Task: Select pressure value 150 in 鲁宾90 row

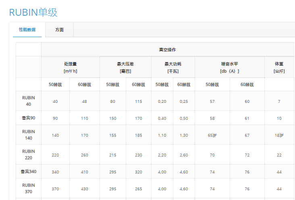Action: point(113,119)
